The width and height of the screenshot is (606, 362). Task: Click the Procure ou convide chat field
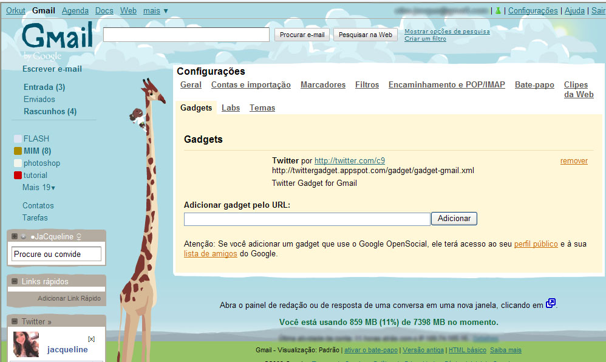56,254
